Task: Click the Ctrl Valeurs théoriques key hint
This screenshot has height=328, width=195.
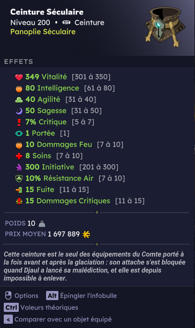Action: [x=41, y=308]
